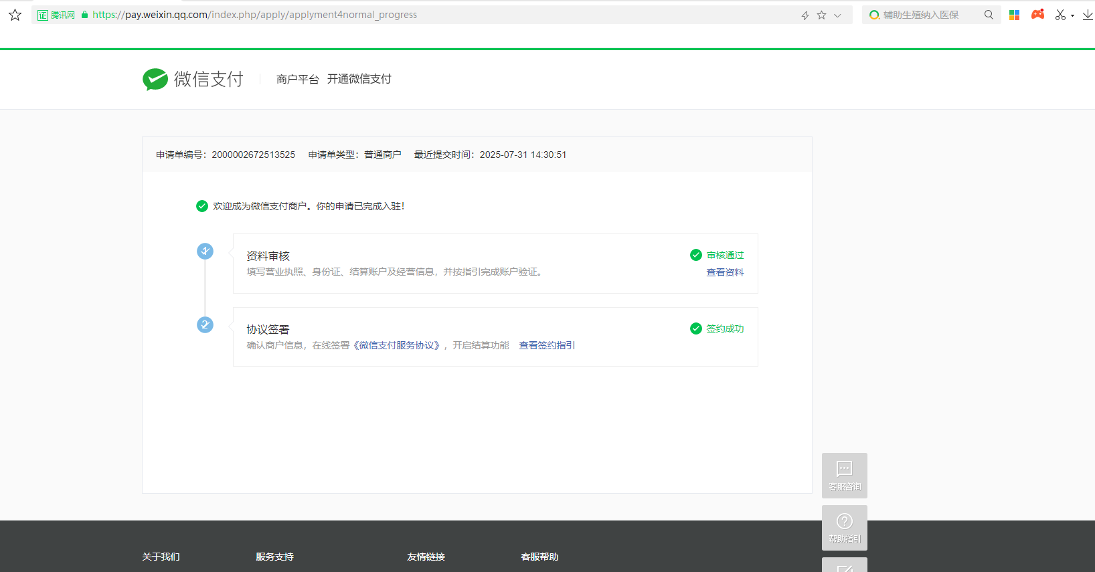
Task: Click the 微信支付 logo
Action: (193, 79)
